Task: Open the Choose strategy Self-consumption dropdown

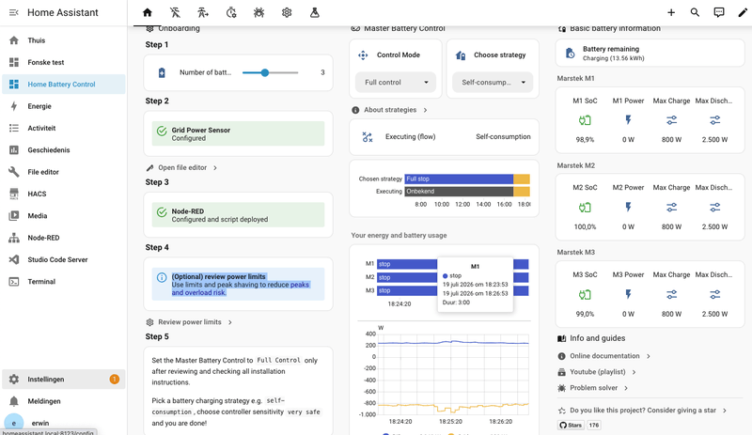Action: [493, 83]
